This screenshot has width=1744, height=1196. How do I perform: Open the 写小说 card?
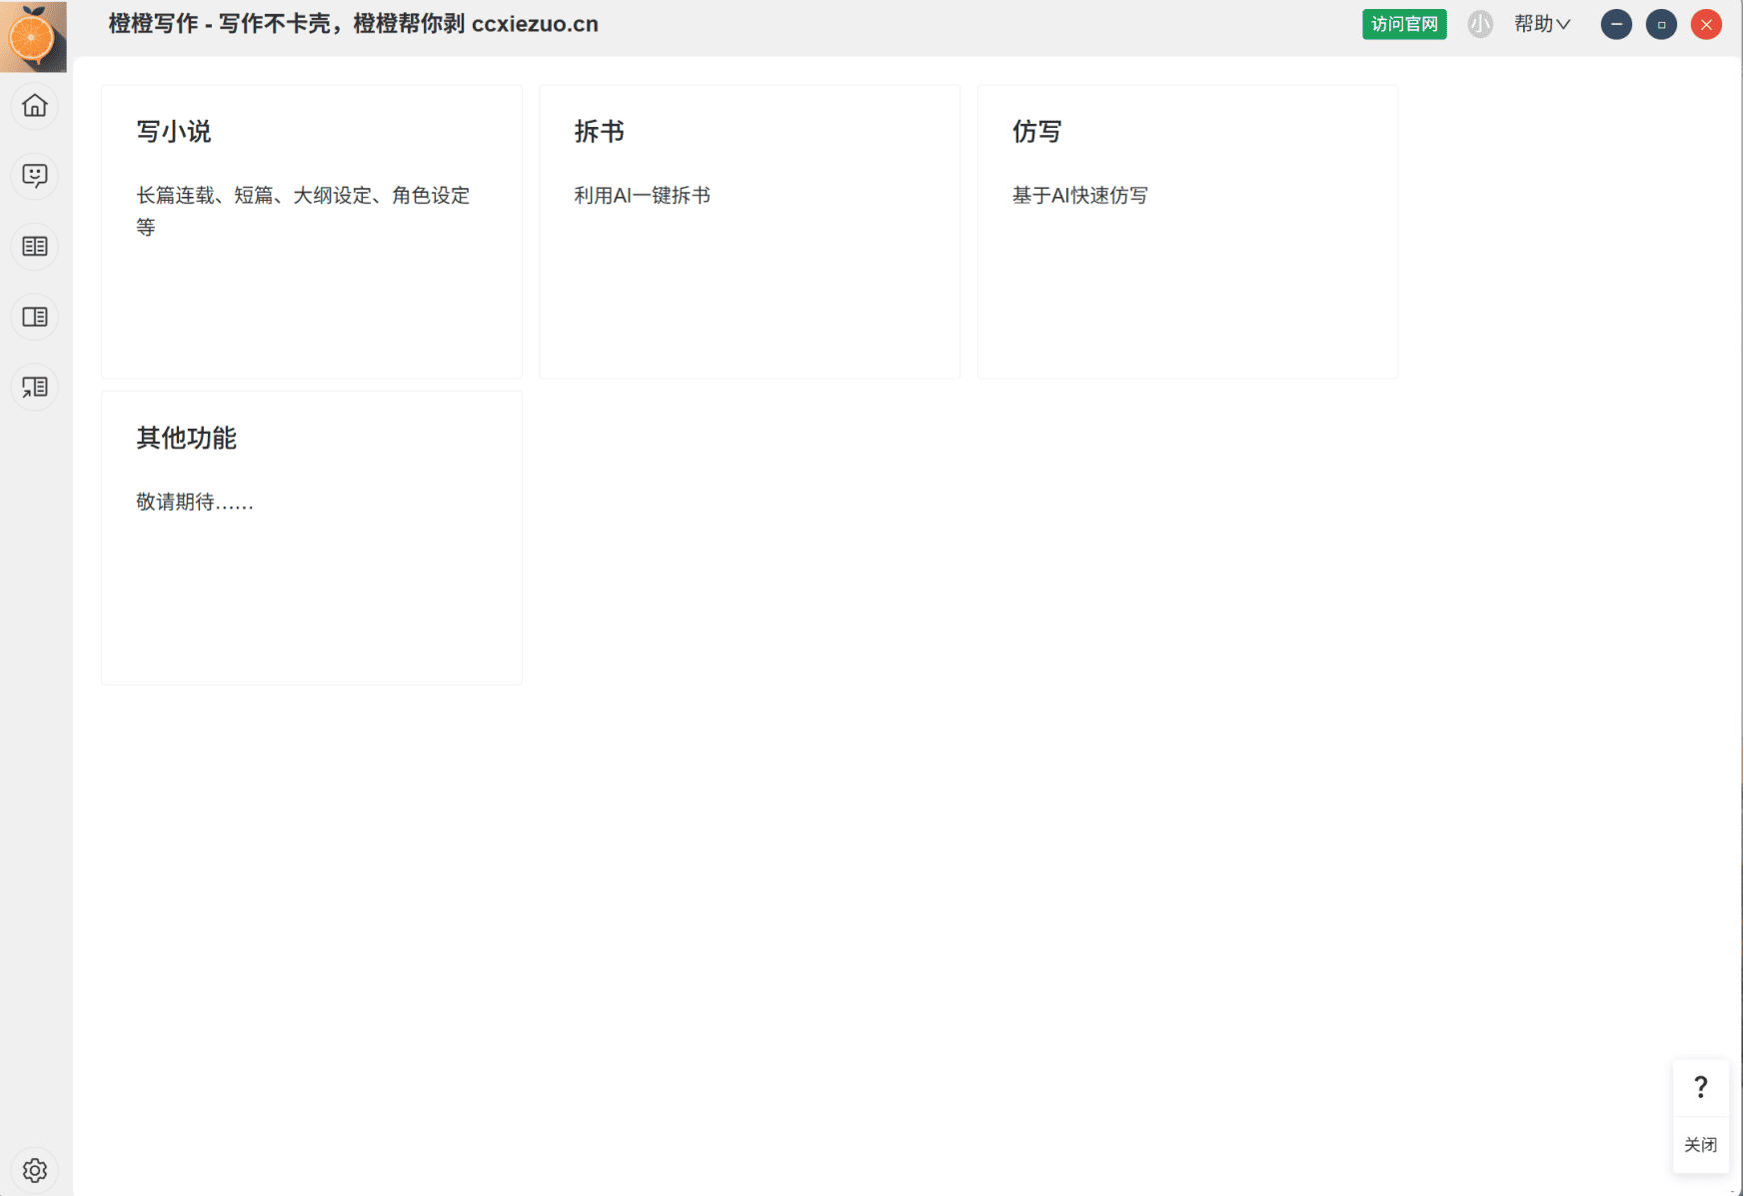point(311,231)
